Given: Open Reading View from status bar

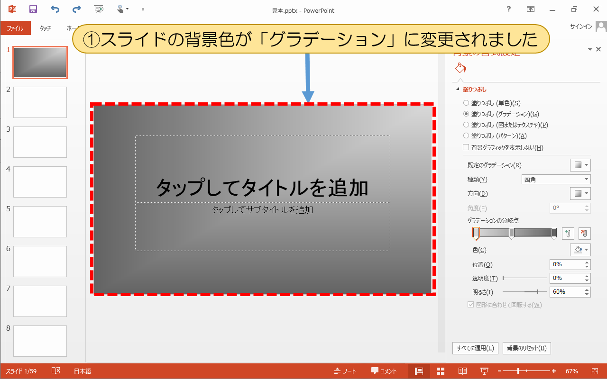Looking at the screenshot, I should coord(462,371).
